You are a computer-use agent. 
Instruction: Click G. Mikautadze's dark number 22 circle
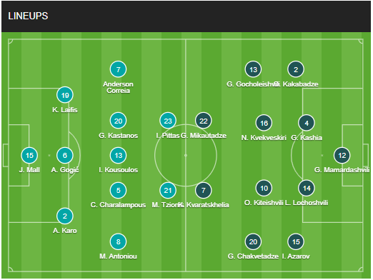(204, 121)
